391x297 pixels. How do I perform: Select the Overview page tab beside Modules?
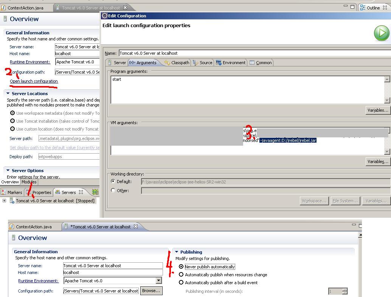pyautogui.click(x=10, y=182)
